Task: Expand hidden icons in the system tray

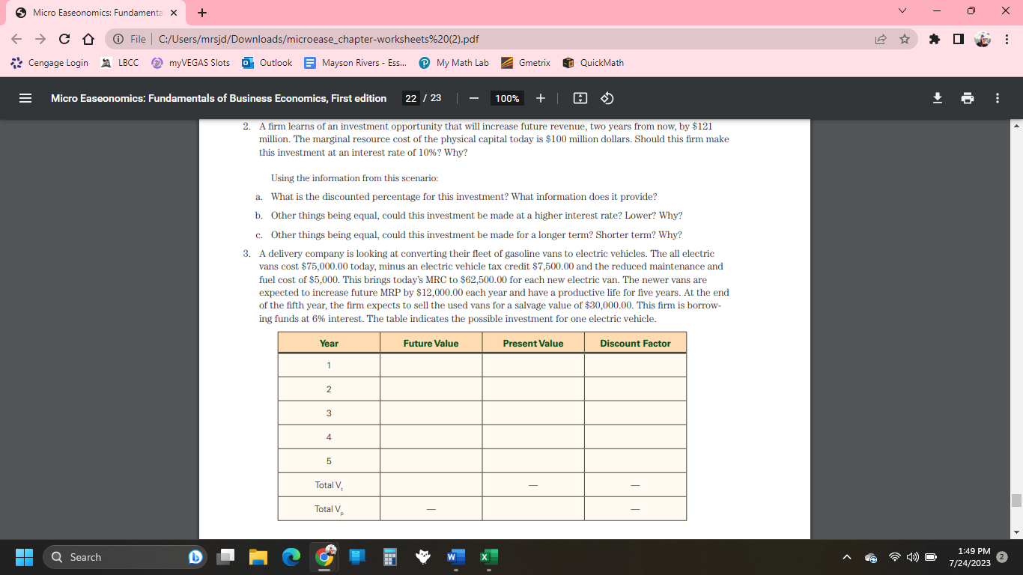Action: [847, 557]
